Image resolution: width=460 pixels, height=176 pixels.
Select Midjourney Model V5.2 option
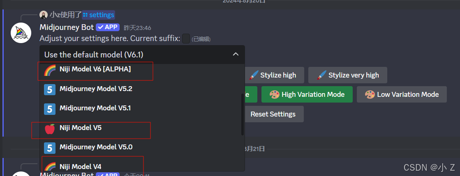coord(142,89)
